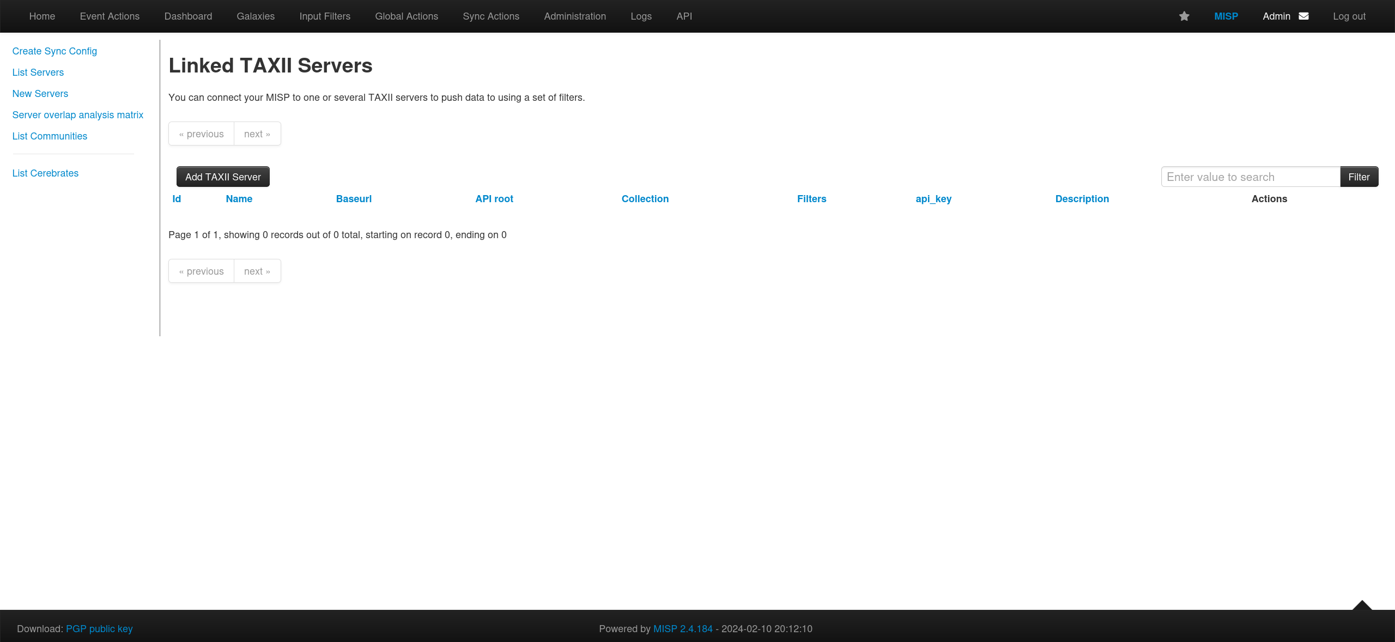This screenshot has height=642, width=1395.
Task: Select New Servers in sidebar
Action: [40, 94]
